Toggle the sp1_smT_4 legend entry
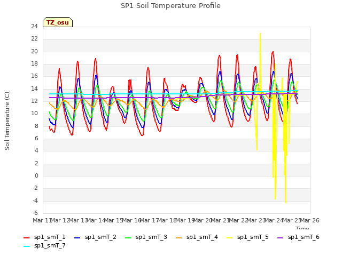Screen dimensions: 342x256 197,237
